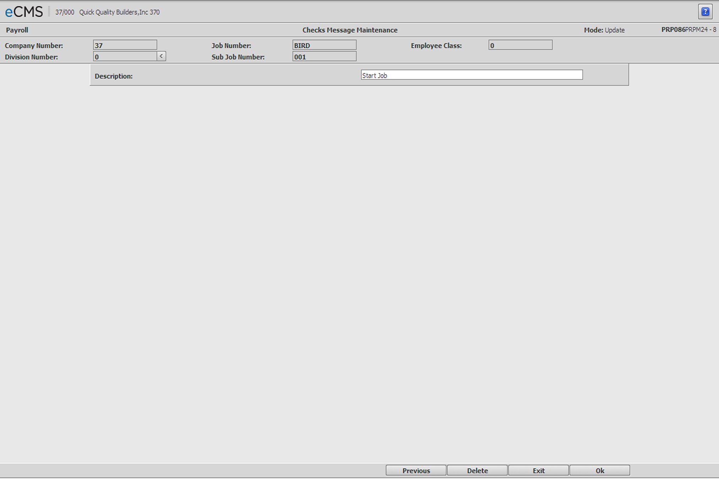719x479 pixels.
Task: Click the dotted grip beside eCMS logo
Action: [x=49, y=12]
